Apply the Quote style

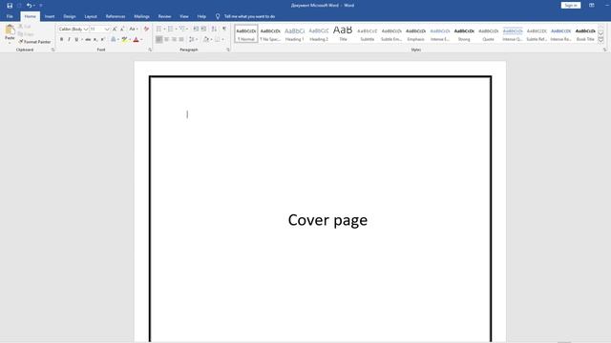click(x=488, y=34)
